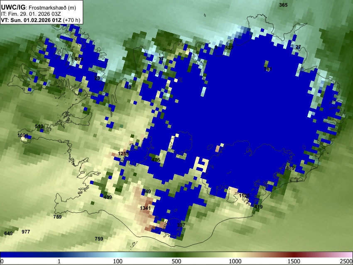Click the map value 889
This screenshot has width=353, height=265.
click(x=290, y=168)
